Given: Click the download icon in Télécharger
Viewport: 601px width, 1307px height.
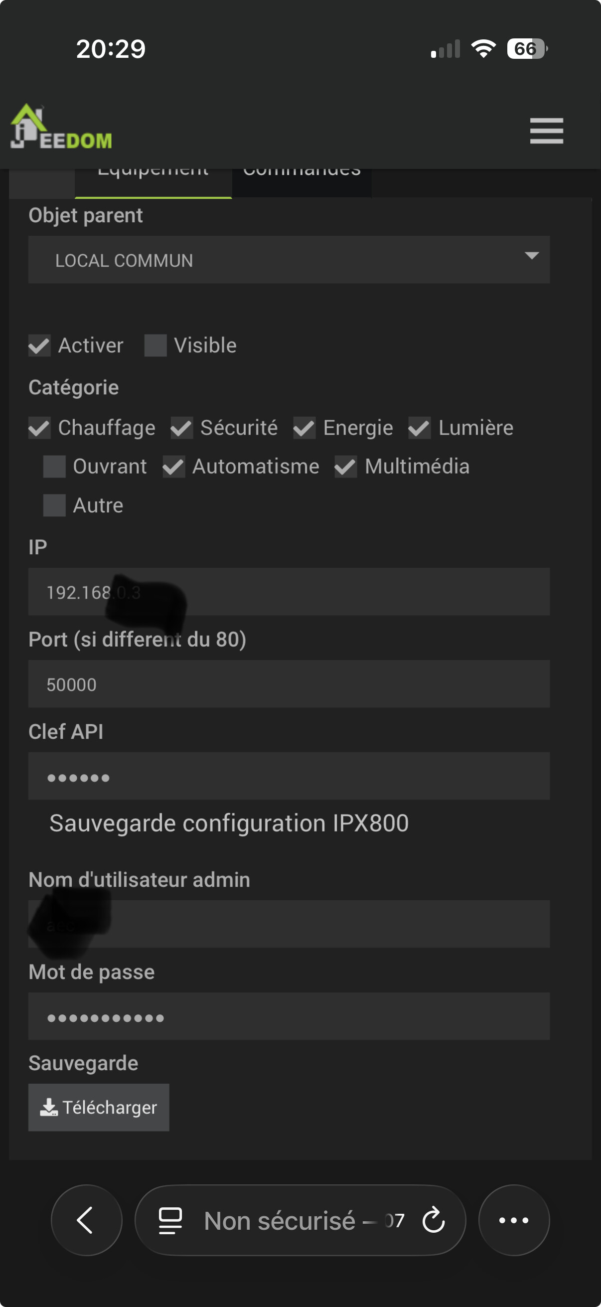Looking at the screenshot, I should (x=49, y=1107).
